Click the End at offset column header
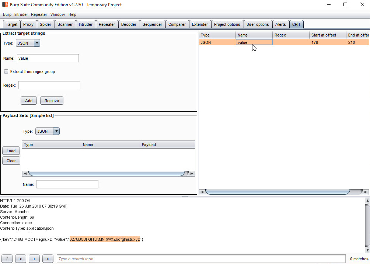 [x=358, y=35]
